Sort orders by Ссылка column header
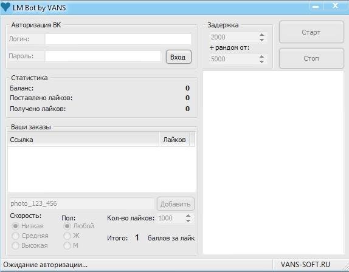This screenshot has width=349, height=272. coord(83,140)
